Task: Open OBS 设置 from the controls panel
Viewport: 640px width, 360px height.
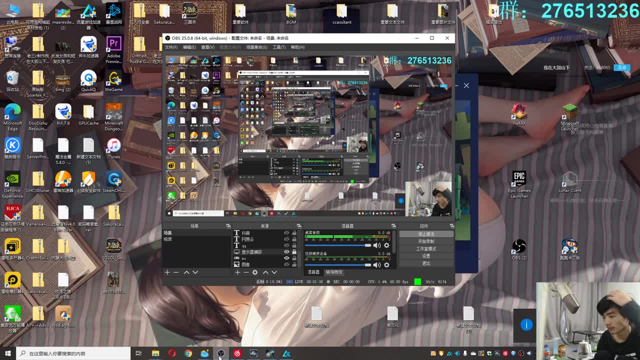Action: click(x=426, y=256)
